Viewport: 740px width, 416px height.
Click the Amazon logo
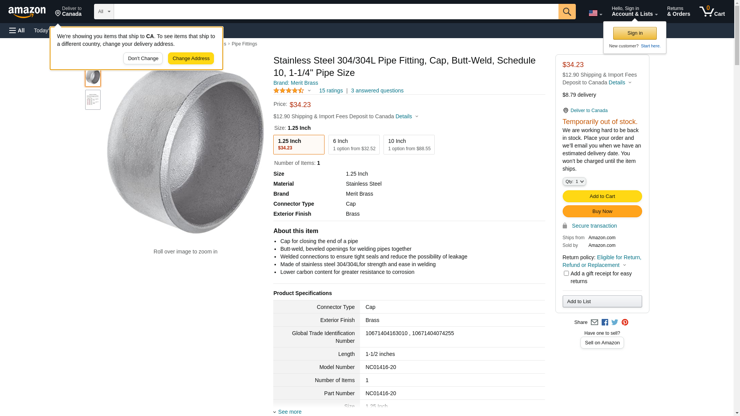[x=27, y=12]
